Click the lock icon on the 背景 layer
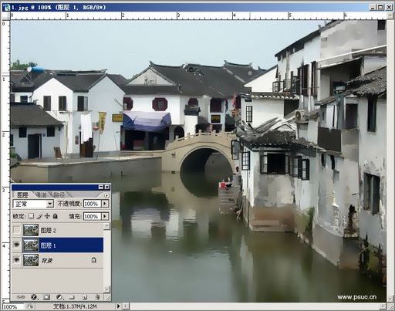395x311 pixels. tap(93, 260)
